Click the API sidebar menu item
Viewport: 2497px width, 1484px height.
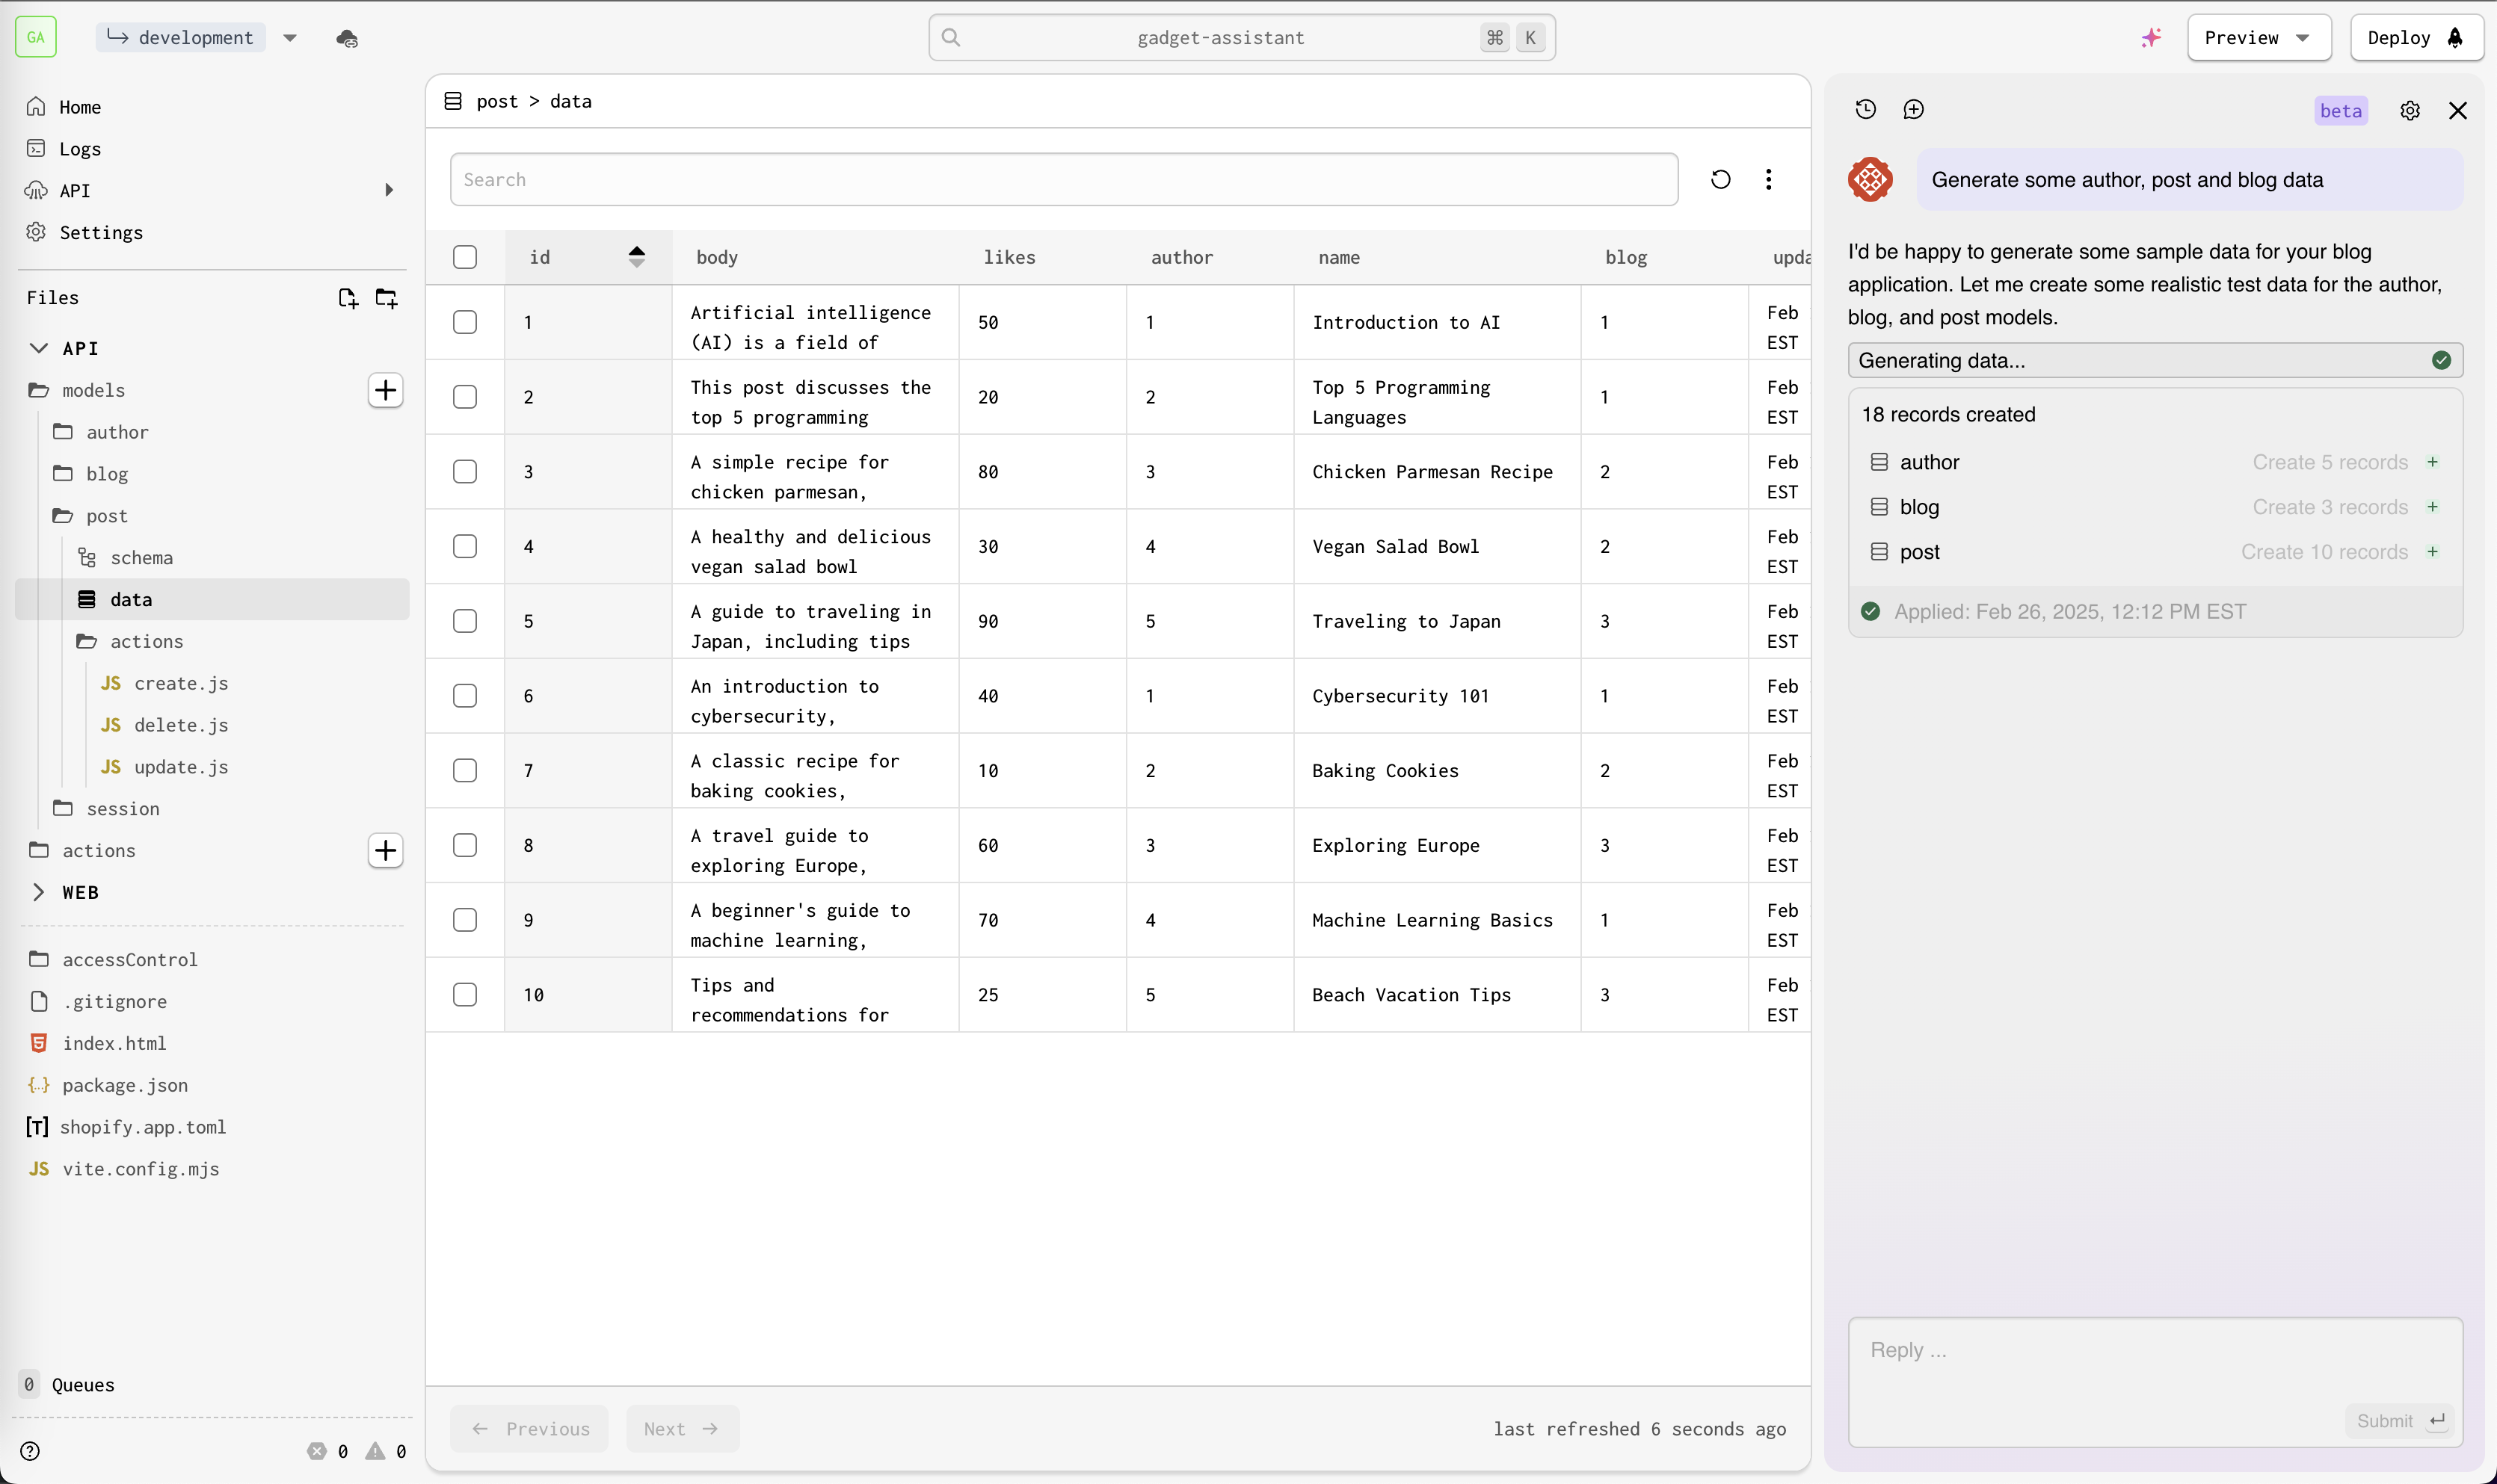click(x=74, y=189)
